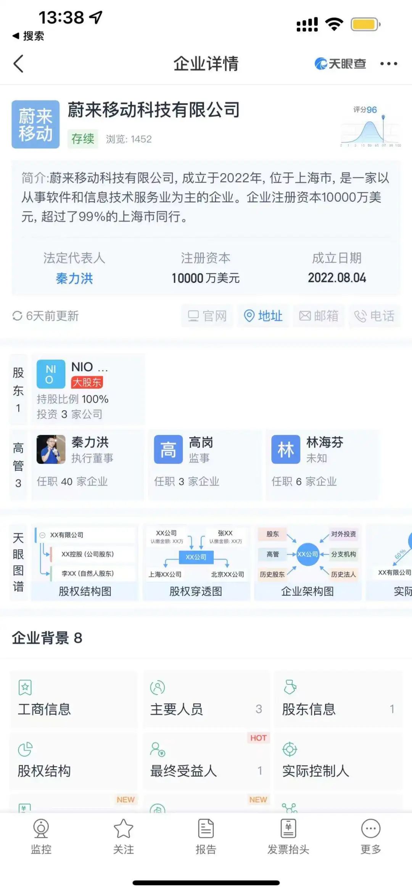412x893 pixels.
Task: Tap 任职 6 家企业 under 林海芬
Action: 304,481
